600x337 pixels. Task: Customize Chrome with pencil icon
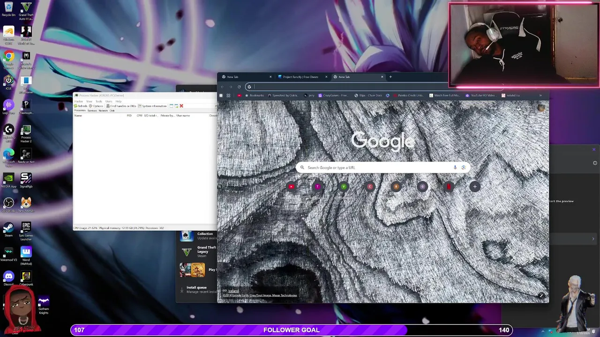click(541, 296)
